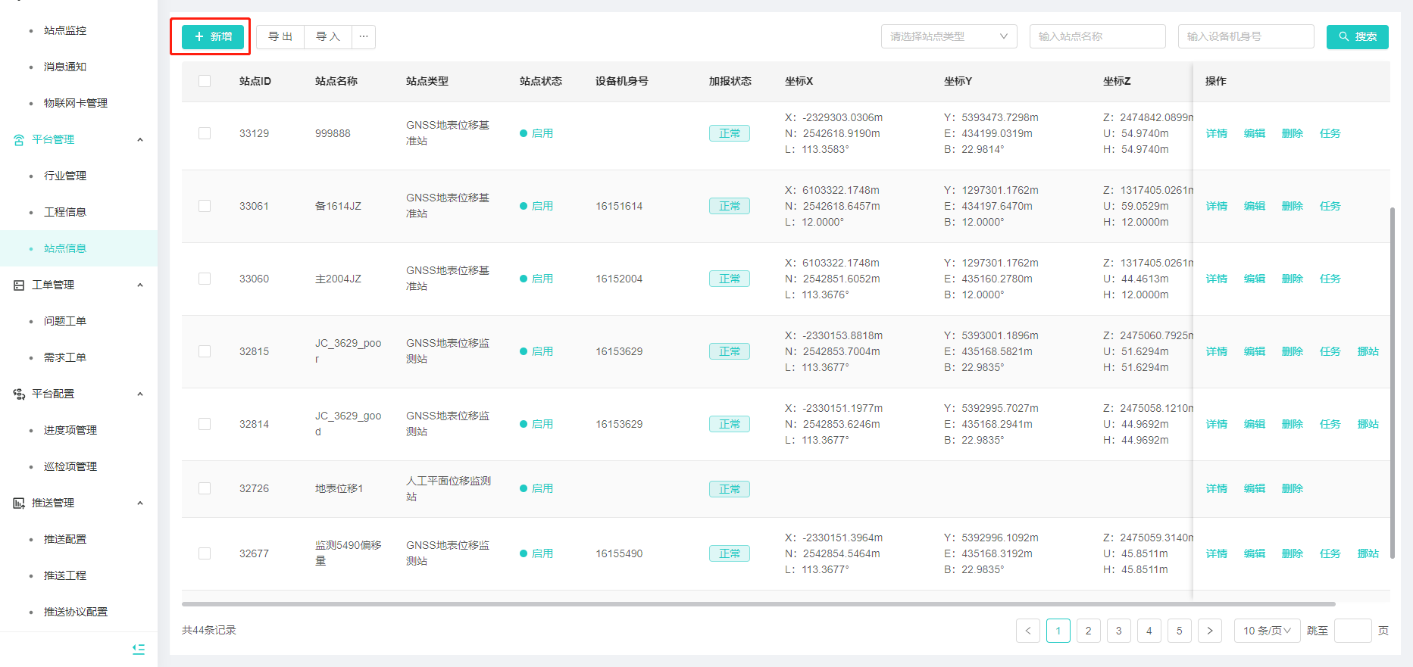
Task: Open the more actions ellipsis button
Action: pos(364,36)
